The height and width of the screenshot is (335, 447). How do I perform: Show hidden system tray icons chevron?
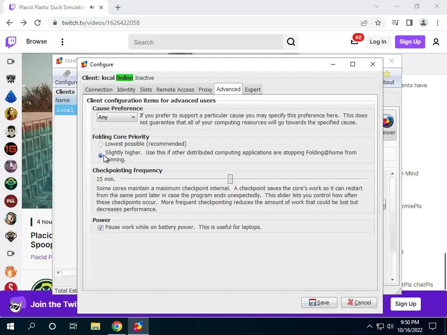pyautogui.click(x=369, y=326)
